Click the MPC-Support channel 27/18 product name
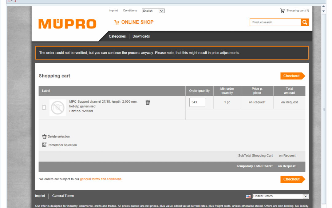Screen dimensions: 332x208 pos(103,104)
